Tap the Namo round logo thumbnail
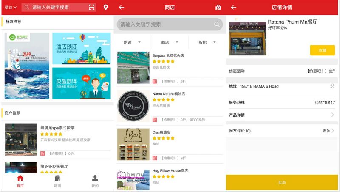Screen dimensions: 340x192 click(x=133, y=106)
